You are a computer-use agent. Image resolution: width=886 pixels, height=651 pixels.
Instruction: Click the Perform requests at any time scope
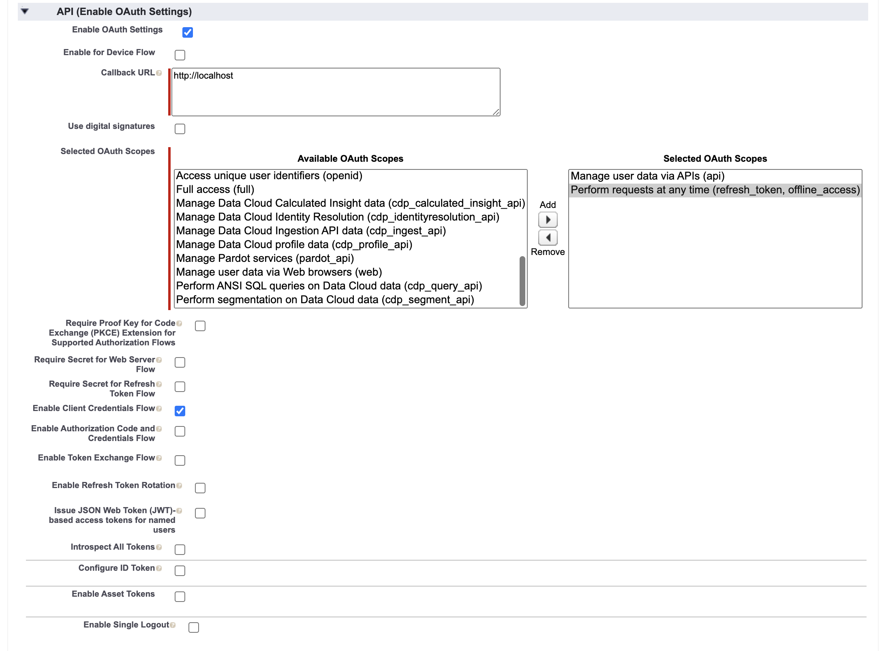point(715,190)
